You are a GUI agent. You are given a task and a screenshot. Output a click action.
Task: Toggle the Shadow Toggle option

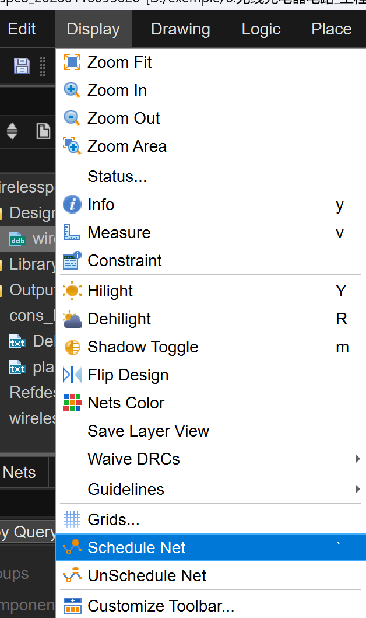point(142,347)
